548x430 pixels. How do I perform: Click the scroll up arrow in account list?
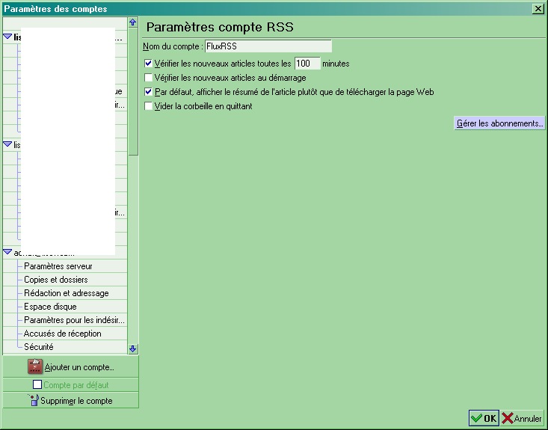[x=133, y=23]
